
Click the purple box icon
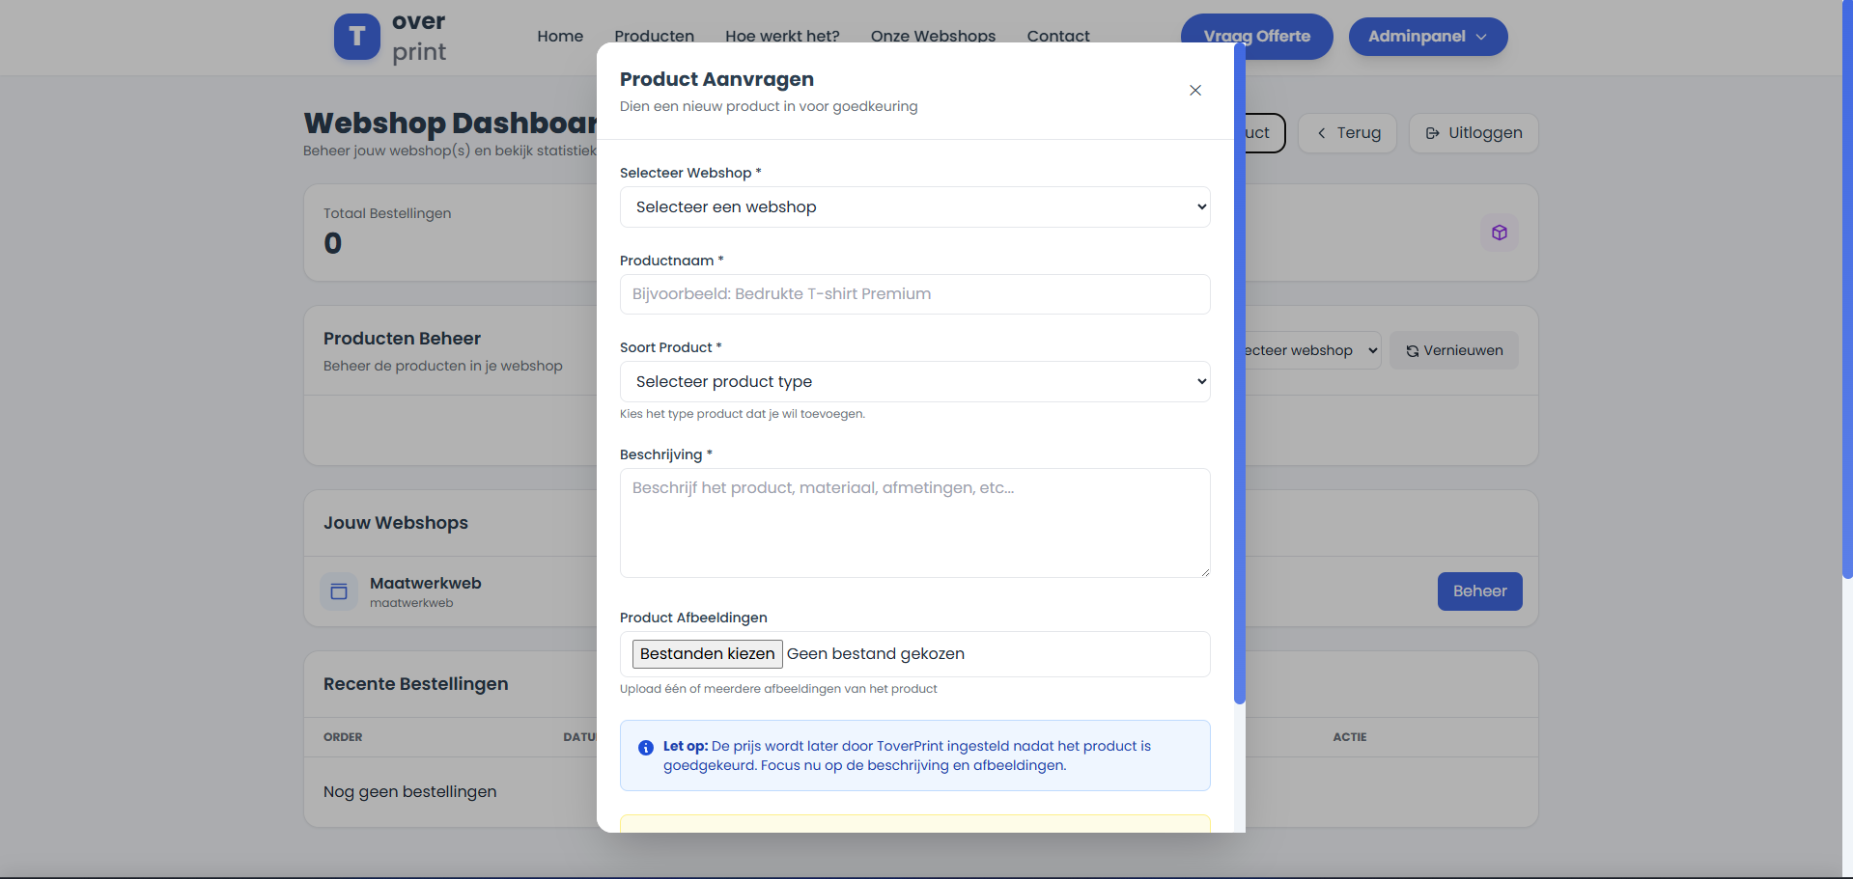click(x=1499, y=233)
